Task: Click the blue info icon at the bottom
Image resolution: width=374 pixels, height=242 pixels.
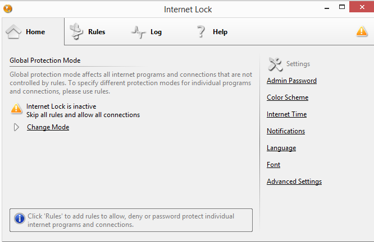Action: 19,218
